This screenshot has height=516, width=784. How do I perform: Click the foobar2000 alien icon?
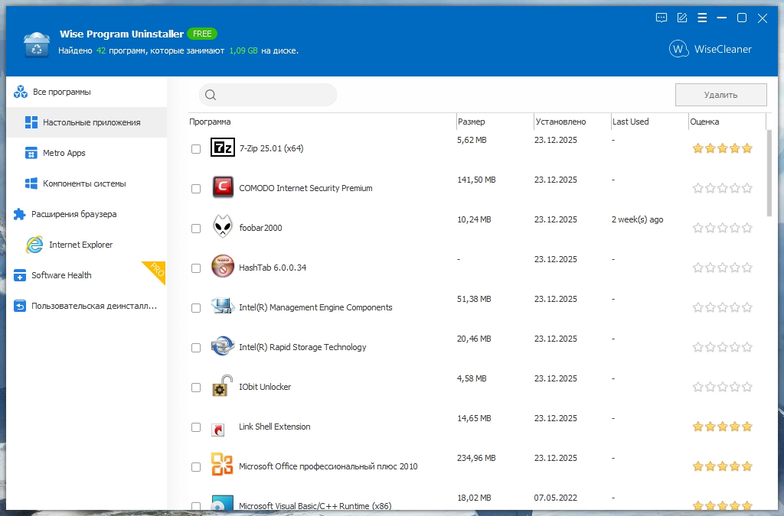pyautogui.click(x=222, y=228)
